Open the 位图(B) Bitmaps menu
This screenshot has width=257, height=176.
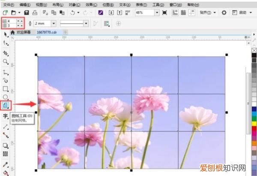coord(108,5)
